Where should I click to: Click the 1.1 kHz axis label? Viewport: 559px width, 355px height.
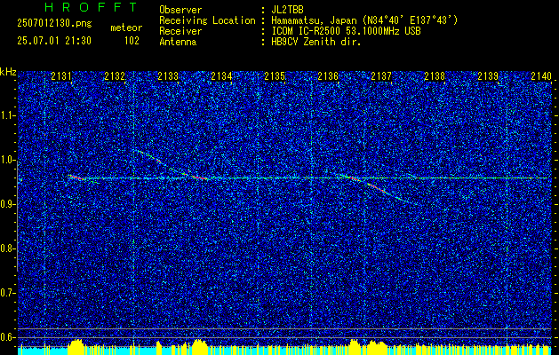(8, 115)
